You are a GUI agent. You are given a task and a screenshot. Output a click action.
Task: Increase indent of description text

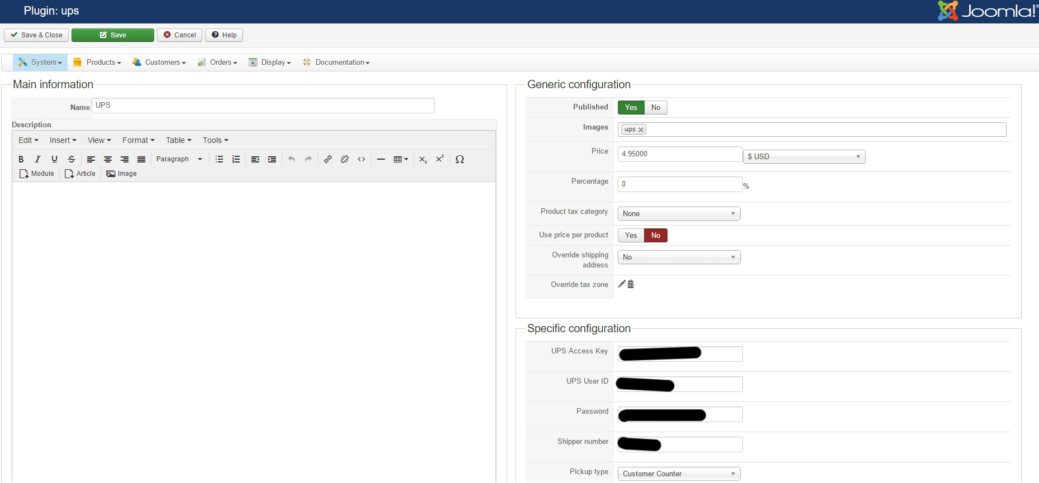[x=272, y=159]
